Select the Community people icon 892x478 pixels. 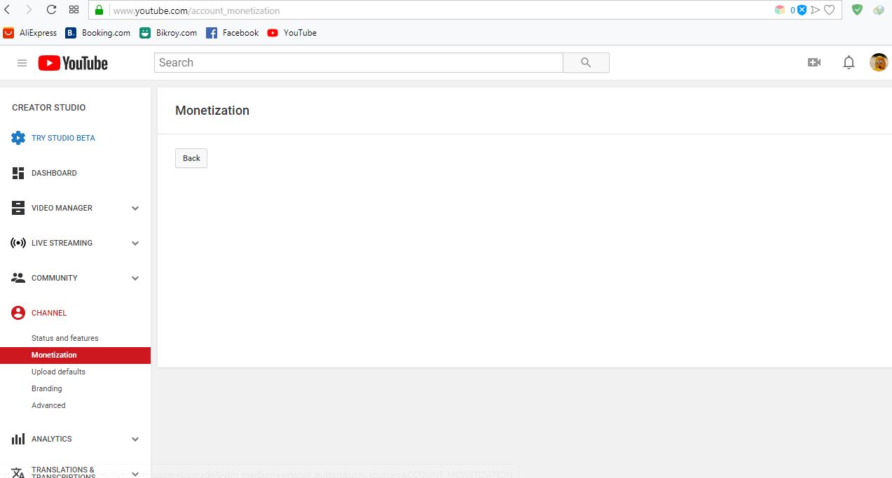18,278
